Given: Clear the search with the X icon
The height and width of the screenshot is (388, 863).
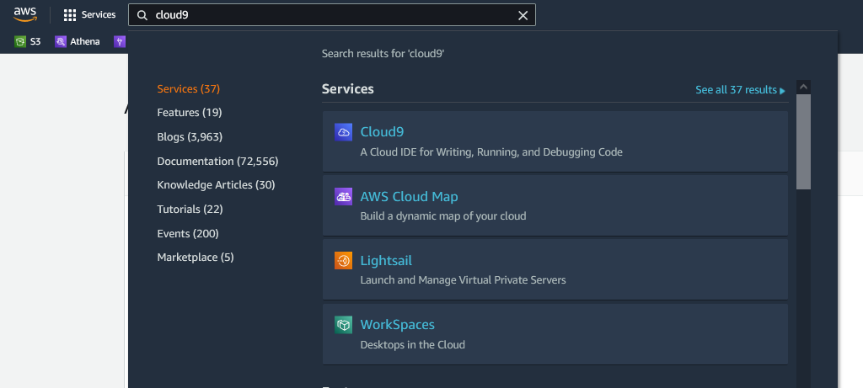Looking at the screenshot, I should 523,15.
